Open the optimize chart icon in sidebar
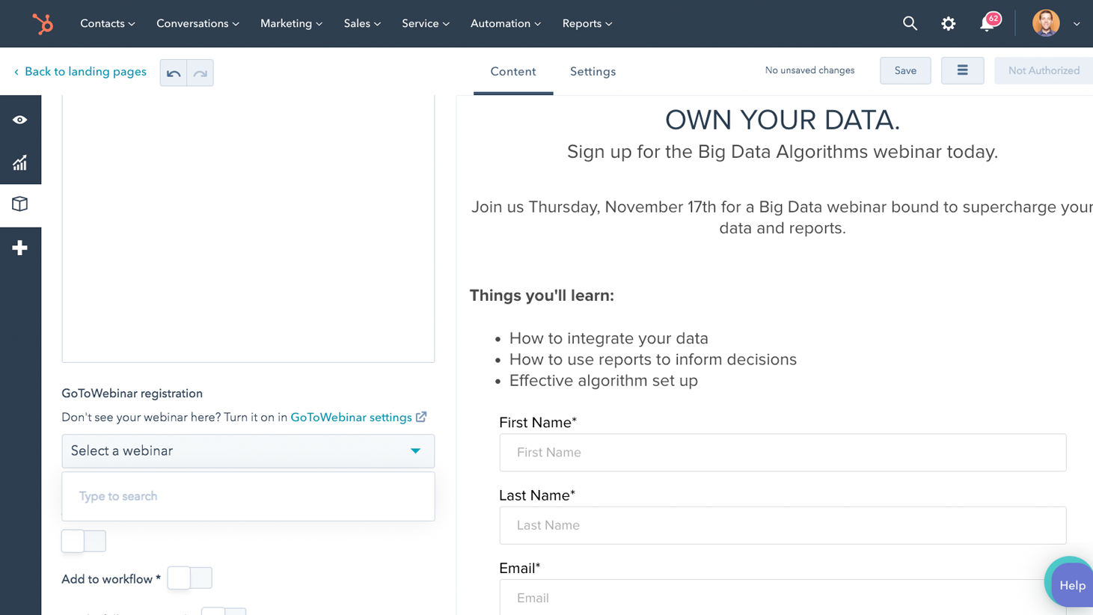Image resolution: width=1093 pixels, height=615 pixels. click(20, 162)
